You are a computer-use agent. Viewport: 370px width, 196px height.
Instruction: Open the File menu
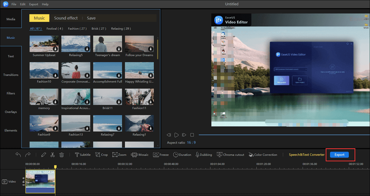tap(14, 4)
